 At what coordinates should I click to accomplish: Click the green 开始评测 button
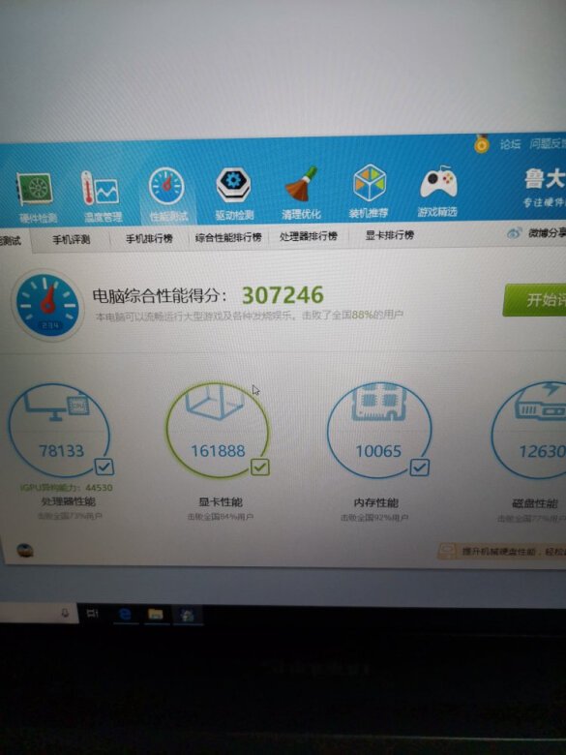coord(535,299)
